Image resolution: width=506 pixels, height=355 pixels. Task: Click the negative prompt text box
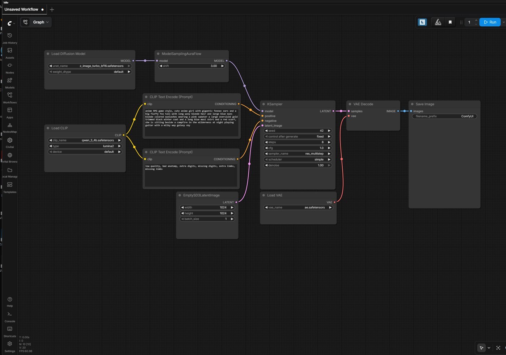191,176
